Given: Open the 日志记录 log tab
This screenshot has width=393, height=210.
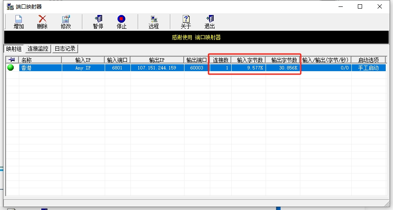Looking at the screenshot, I should (x=65, y=49).
